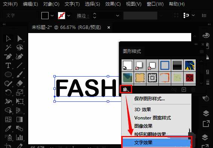Open the 效果(C) menu

[113, 4]
